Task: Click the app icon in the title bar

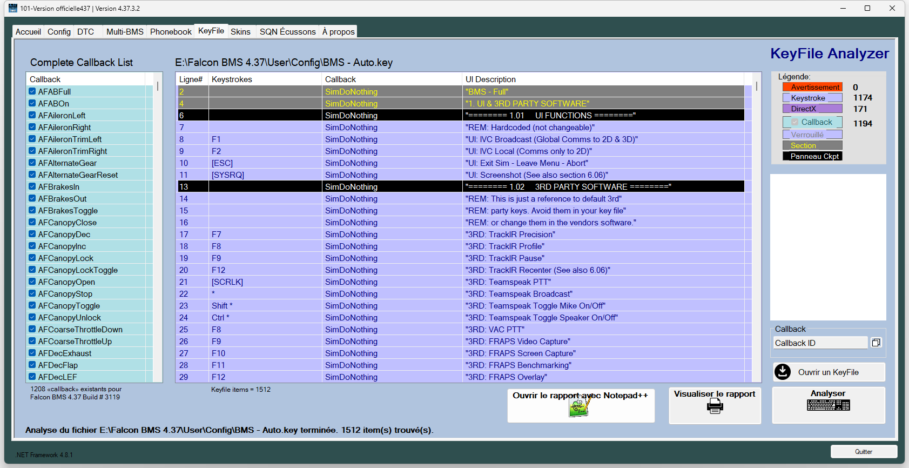Action: (13, 8)
